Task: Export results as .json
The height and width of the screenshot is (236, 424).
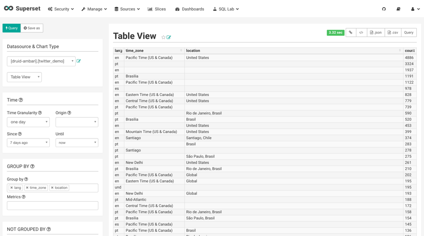Action: [x=376, y=32]
